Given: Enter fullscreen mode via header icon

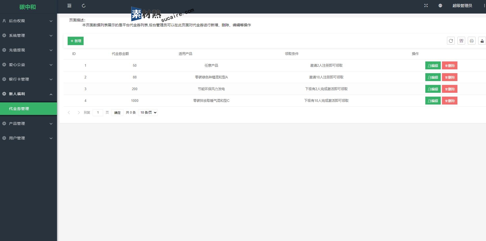Looking at the screenshot, I should (426, 5).
